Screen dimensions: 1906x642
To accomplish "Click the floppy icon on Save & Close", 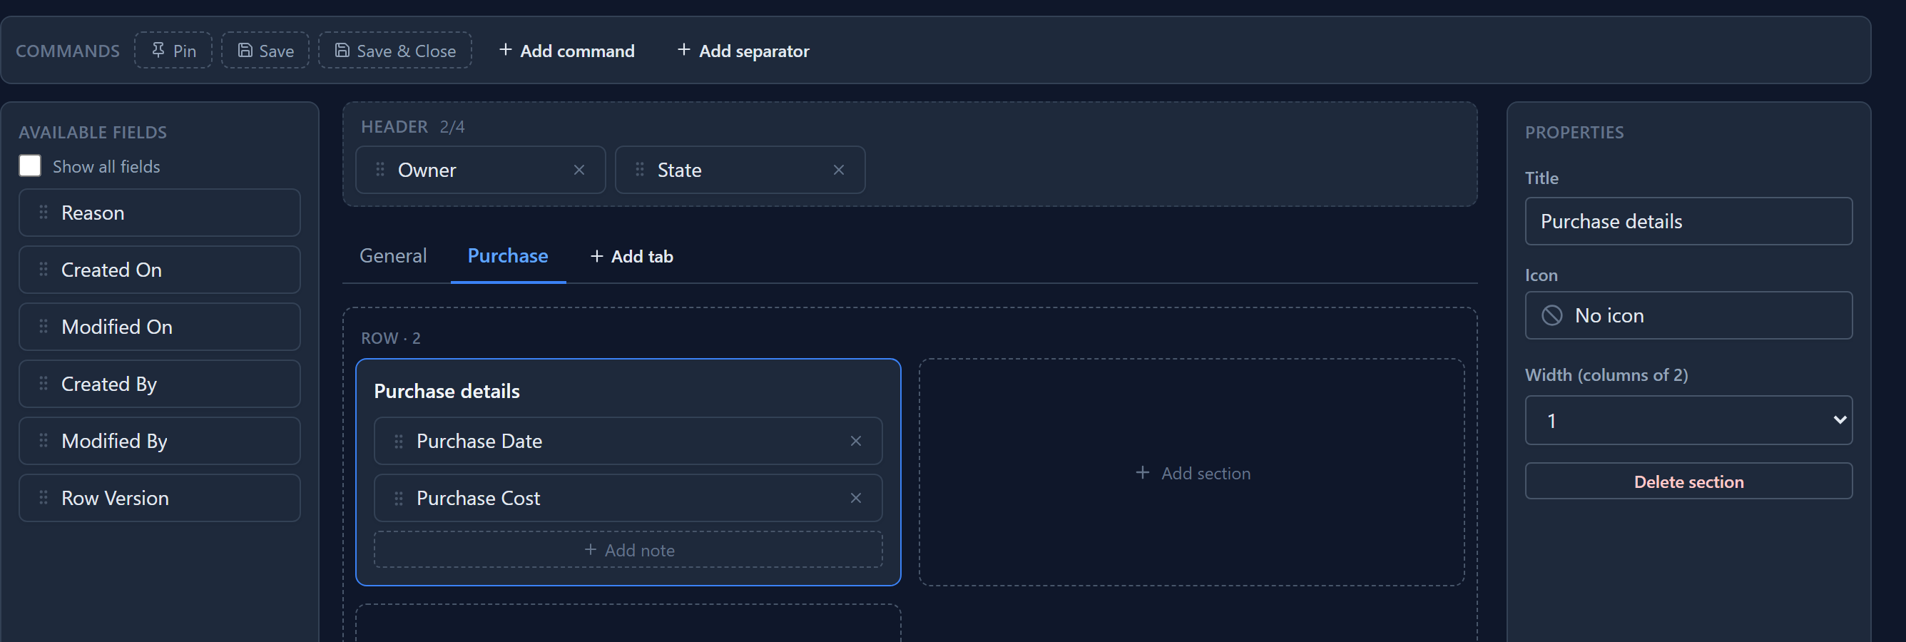I will coord(342,49).
